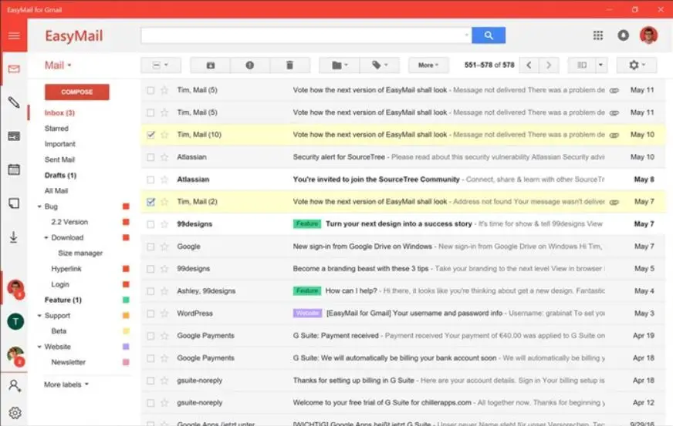Check the WordPress email checkbox
Screen dimensions: 673x426
click(x=150, y=314)
